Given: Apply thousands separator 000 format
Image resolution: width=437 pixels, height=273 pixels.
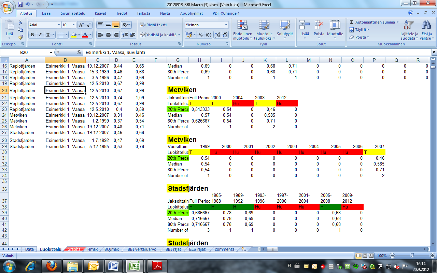Looking at the screenshot, I should 208,35.
